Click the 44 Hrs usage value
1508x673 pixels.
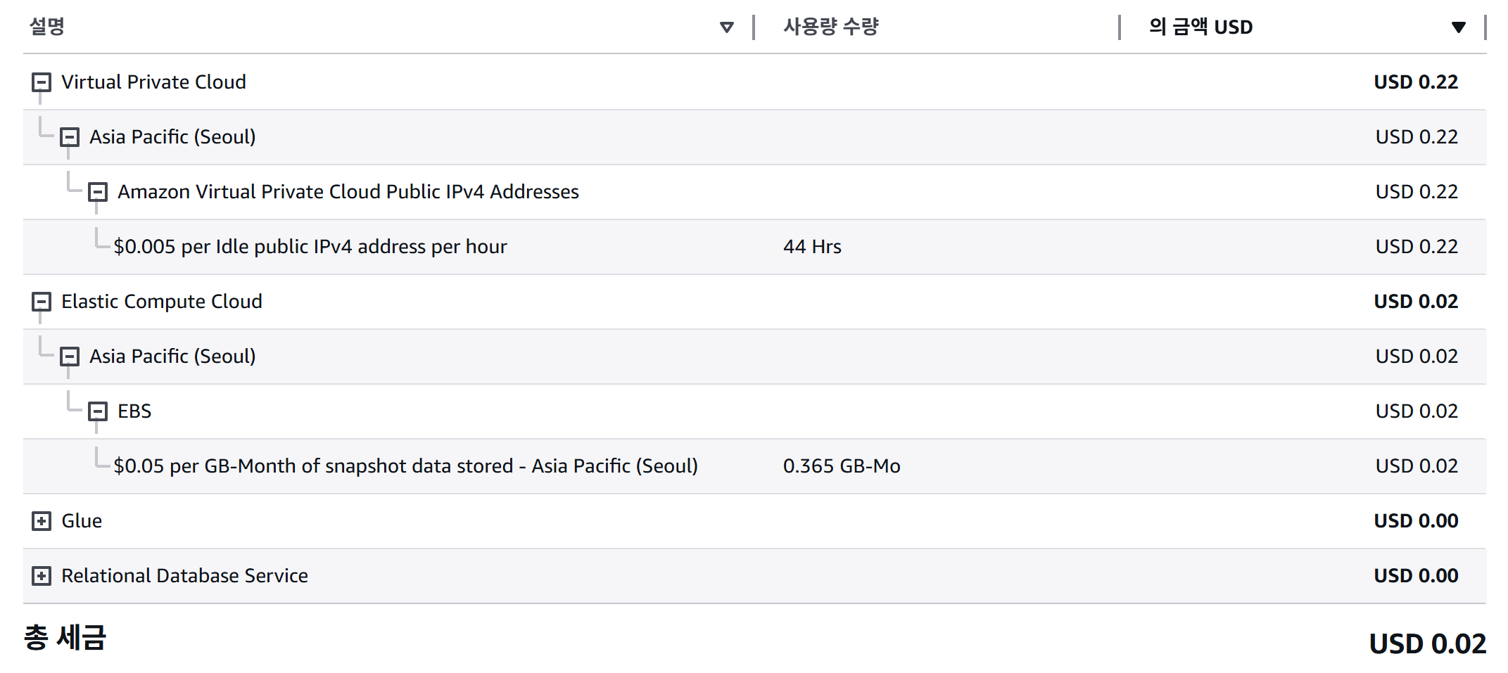pyautogui.click(x=812, y=247)
